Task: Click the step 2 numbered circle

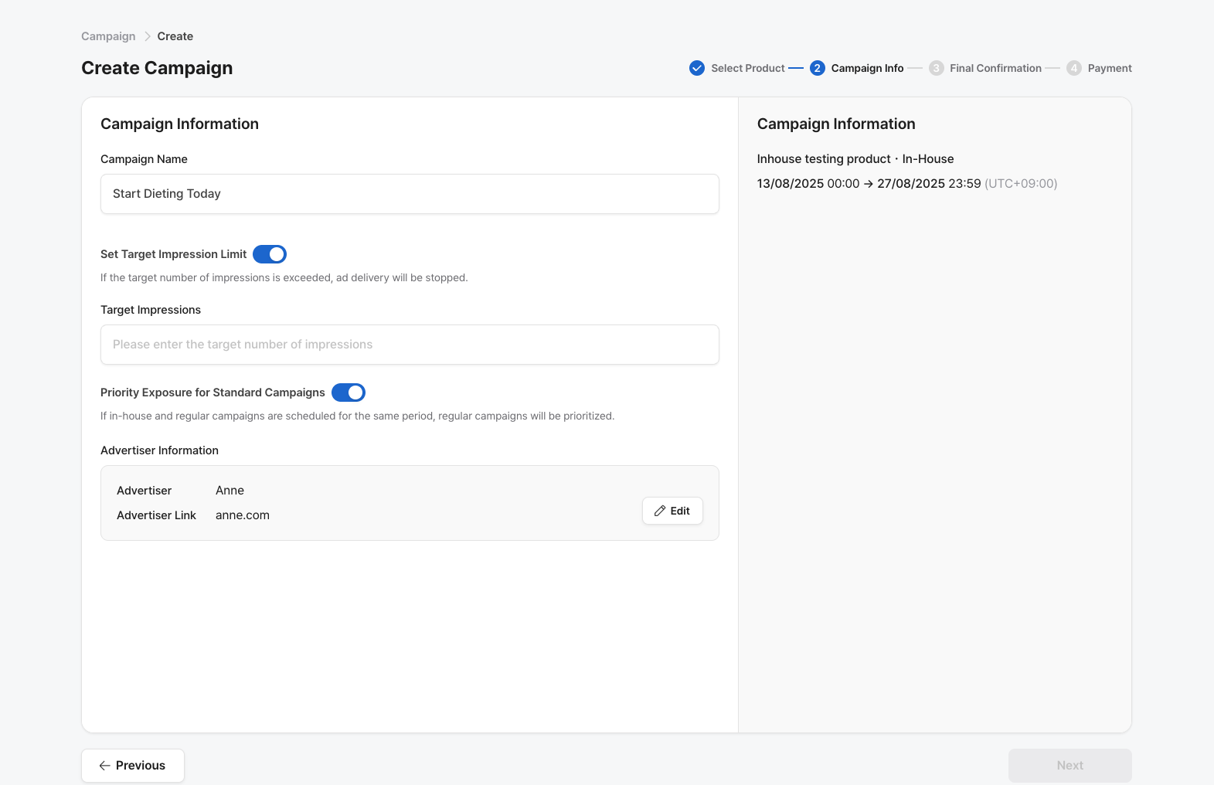Action: click(x=817, y=68)
